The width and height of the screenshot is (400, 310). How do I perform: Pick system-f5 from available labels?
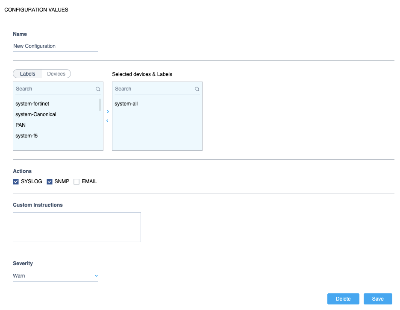26,136
